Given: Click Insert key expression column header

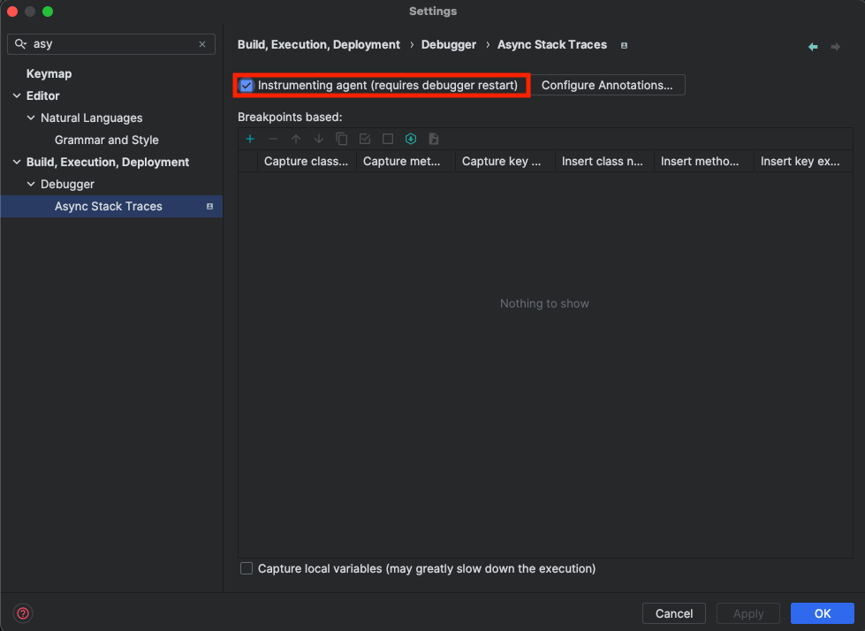Looking at the screenshot, I should tap(803, 161).
